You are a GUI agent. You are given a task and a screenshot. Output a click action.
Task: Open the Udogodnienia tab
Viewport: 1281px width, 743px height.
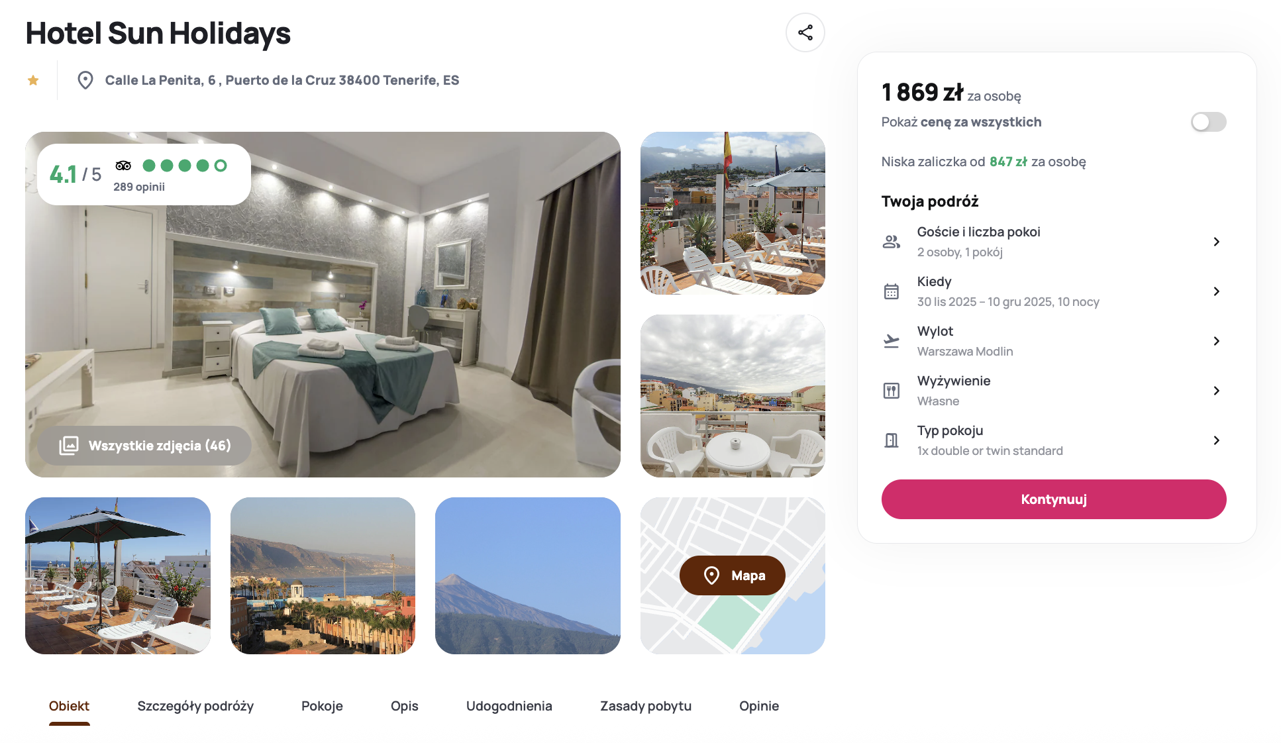[x=509, y=706]
